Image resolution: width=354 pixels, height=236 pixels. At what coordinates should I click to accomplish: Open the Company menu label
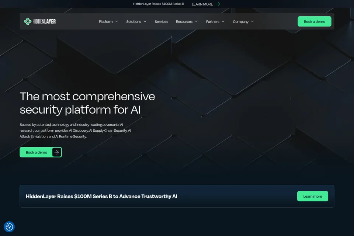click(241, 21)
